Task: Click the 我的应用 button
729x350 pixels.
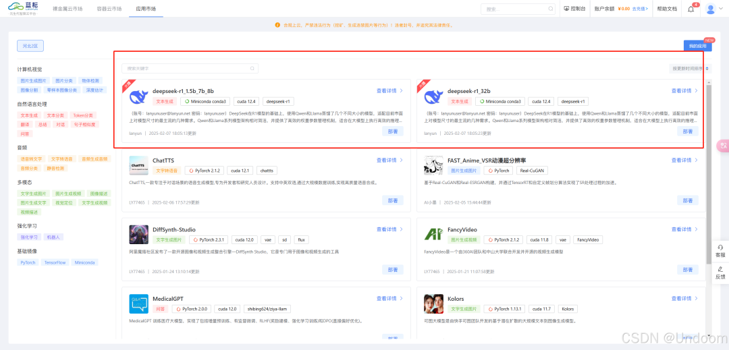Action: [x=697, y=46]
